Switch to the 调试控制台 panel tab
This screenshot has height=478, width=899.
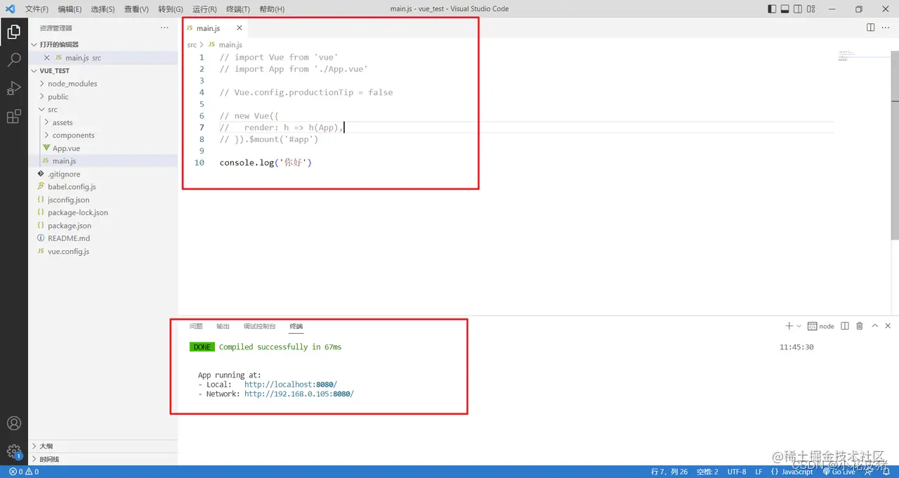pos(260,326)
